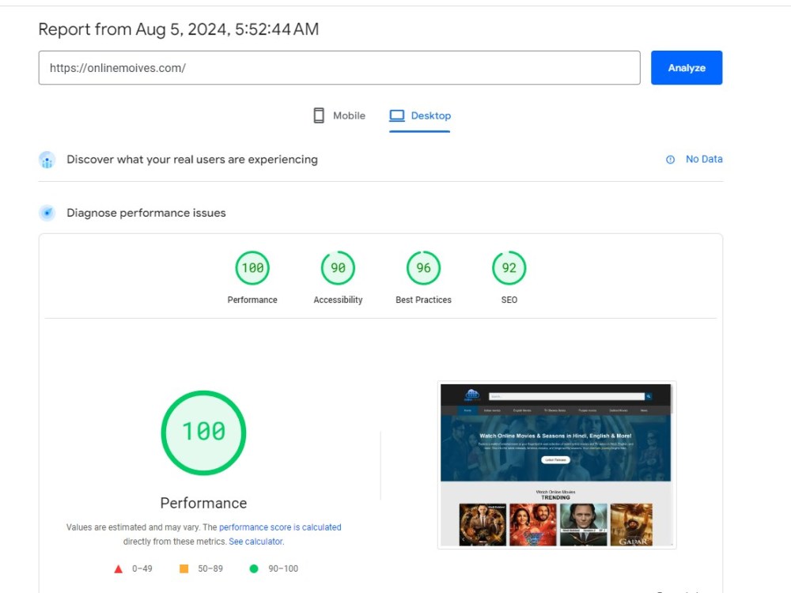Open the See calculator link
791x593 pixels.
pos(255,542)
